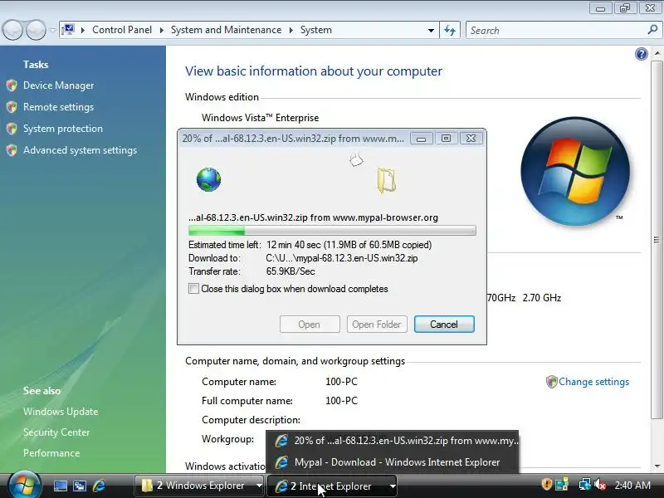Image resolution: width=664 pixels, height=498 pixels.
Task: Click the transfer rate 65.9KB/Sec value
Action: [290, 271]
